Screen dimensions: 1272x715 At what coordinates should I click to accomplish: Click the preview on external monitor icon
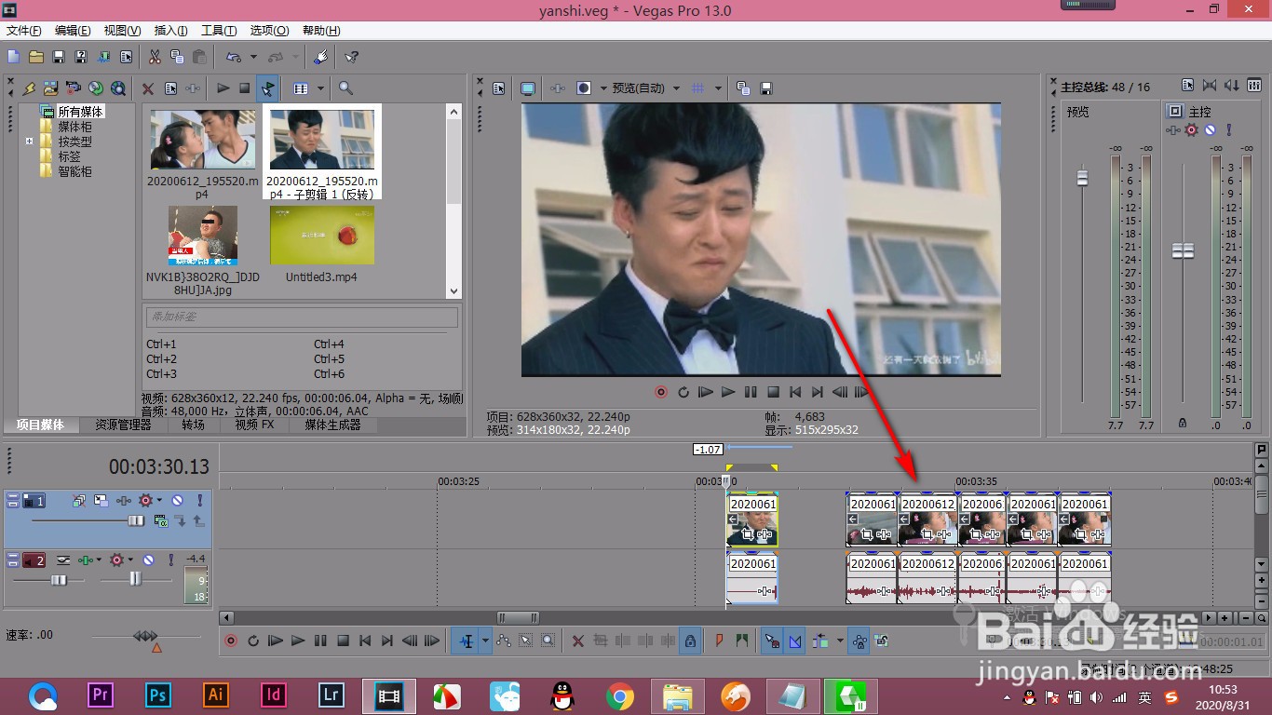coord(528,88)
